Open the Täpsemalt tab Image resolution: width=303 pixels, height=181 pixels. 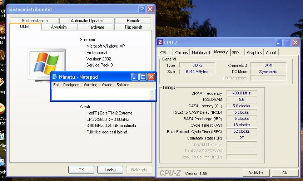click(x=133, y=27)
